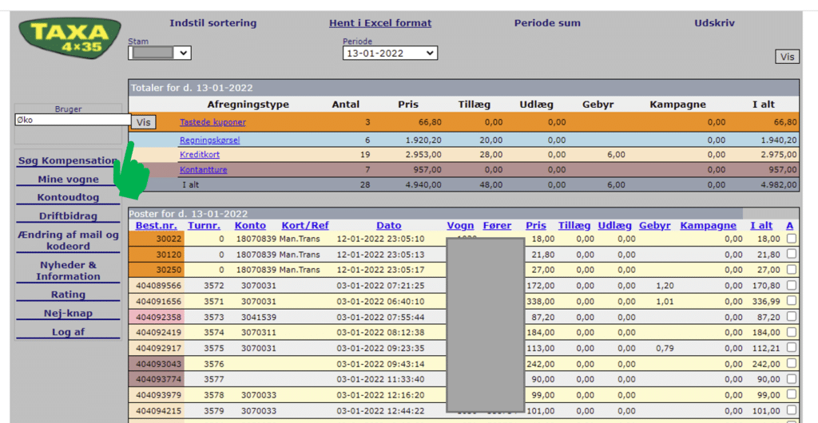Click Udskriv to print

pyautogui.click(x=714, y=23)
